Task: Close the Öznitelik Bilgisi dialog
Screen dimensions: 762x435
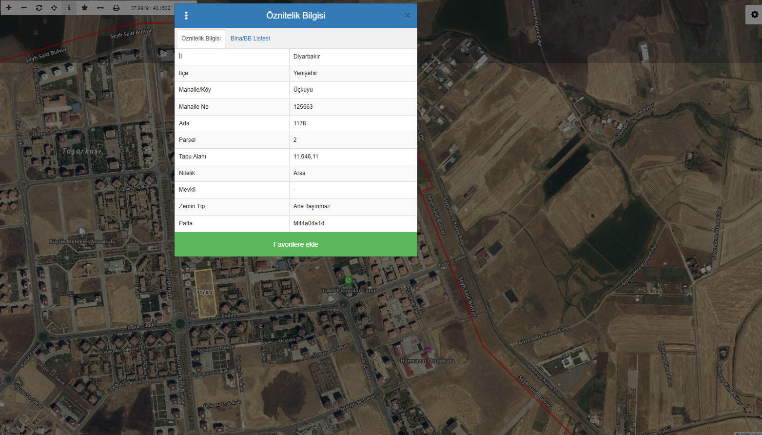Action: [408, 16]
